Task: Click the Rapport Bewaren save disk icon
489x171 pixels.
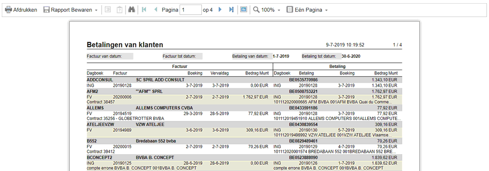Action: point(46,10)
